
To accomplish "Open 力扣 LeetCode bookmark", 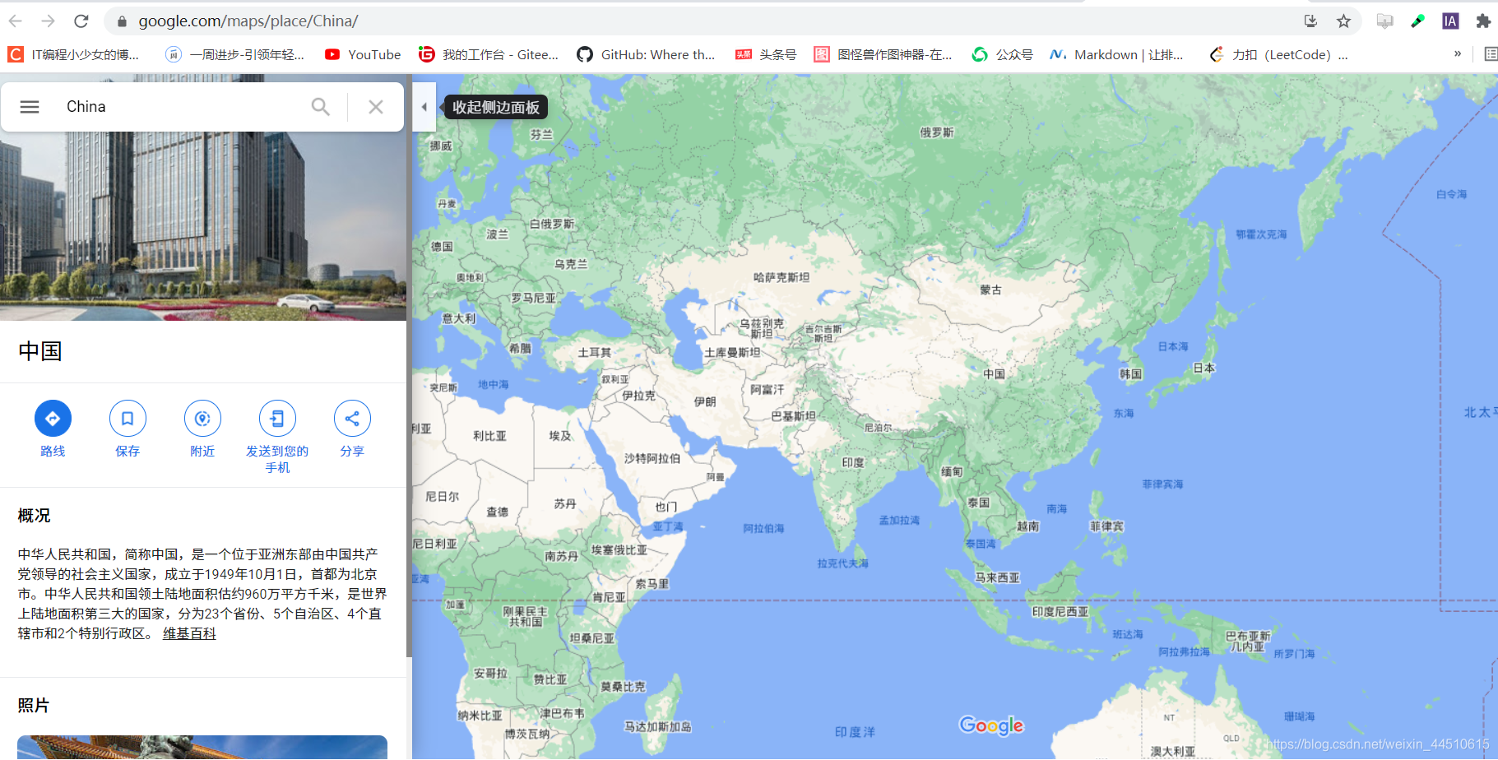I will (1278, 55).
